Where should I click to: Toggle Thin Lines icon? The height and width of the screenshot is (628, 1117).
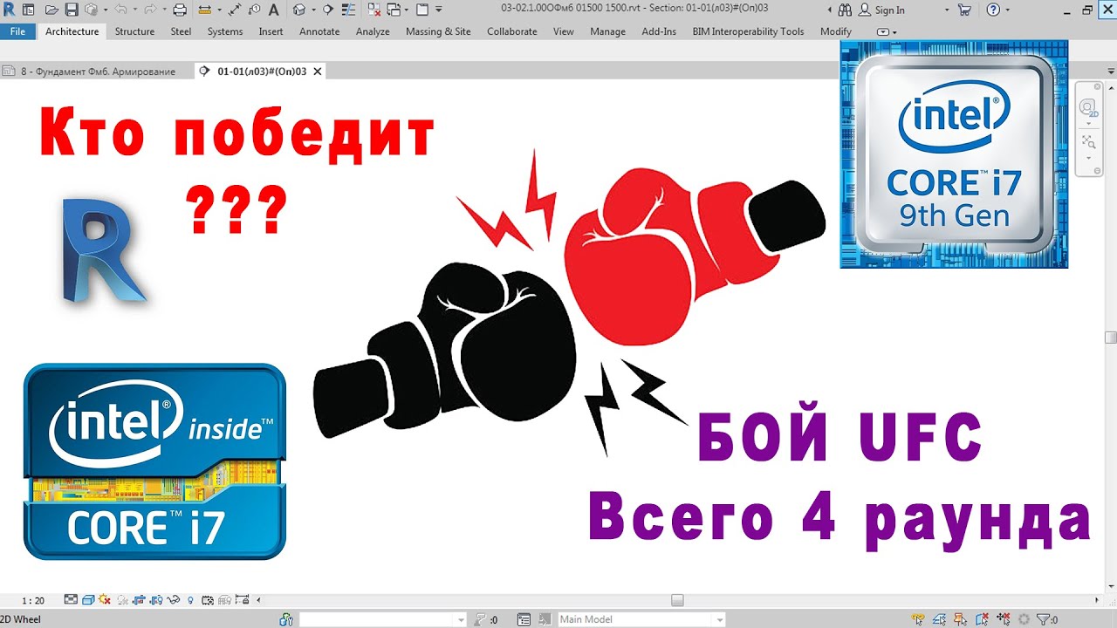pos(348,10)
